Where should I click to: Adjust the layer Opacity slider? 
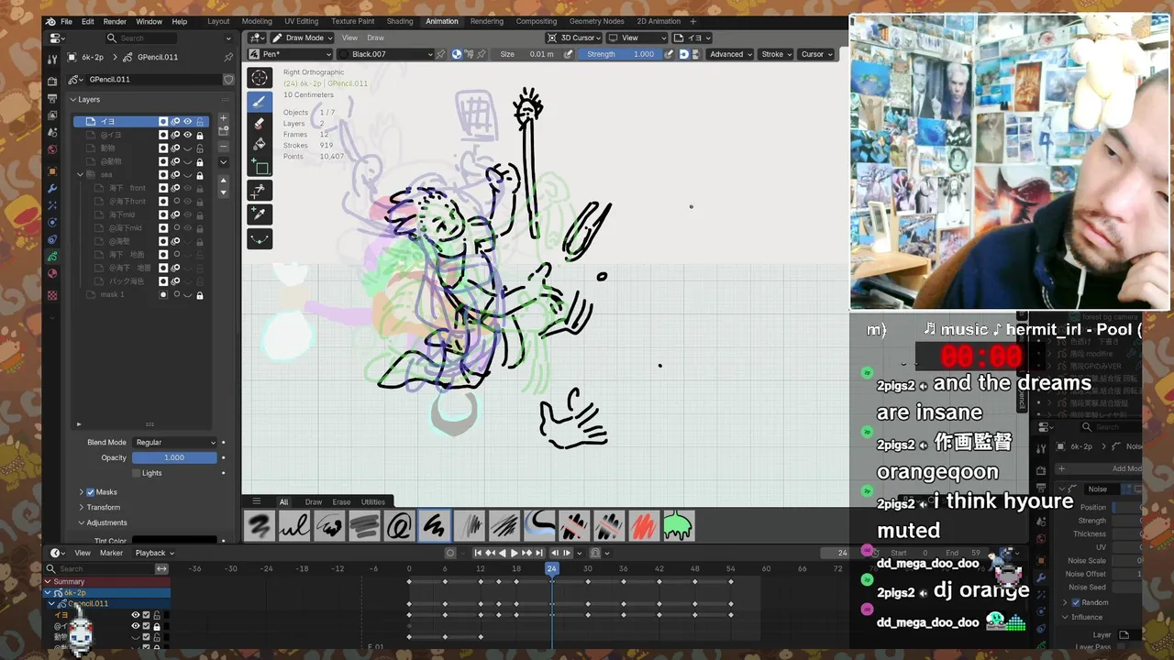(x=174, y=457)
